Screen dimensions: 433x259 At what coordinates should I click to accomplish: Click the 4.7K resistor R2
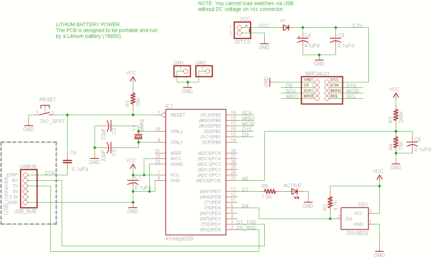tap(330, 203)
